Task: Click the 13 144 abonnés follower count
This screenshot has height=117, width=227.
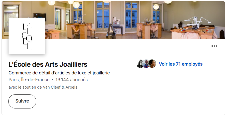Action: click(71, 80)
